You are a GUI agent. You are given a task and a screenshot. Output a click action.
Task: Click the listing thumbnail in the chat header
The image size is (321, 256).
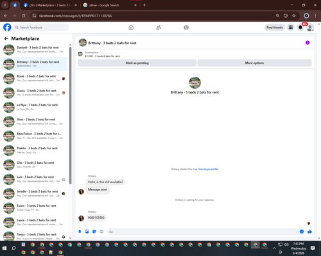[x=83, y=43]
